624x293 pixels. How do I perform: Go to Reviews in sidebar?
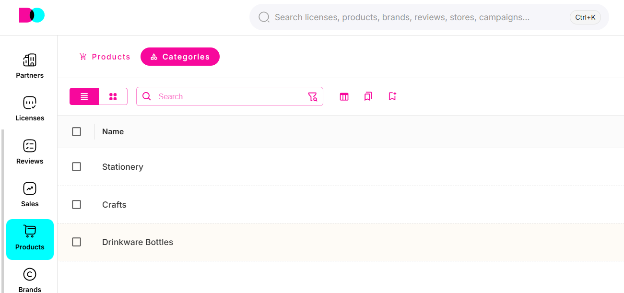pos(30,152)
